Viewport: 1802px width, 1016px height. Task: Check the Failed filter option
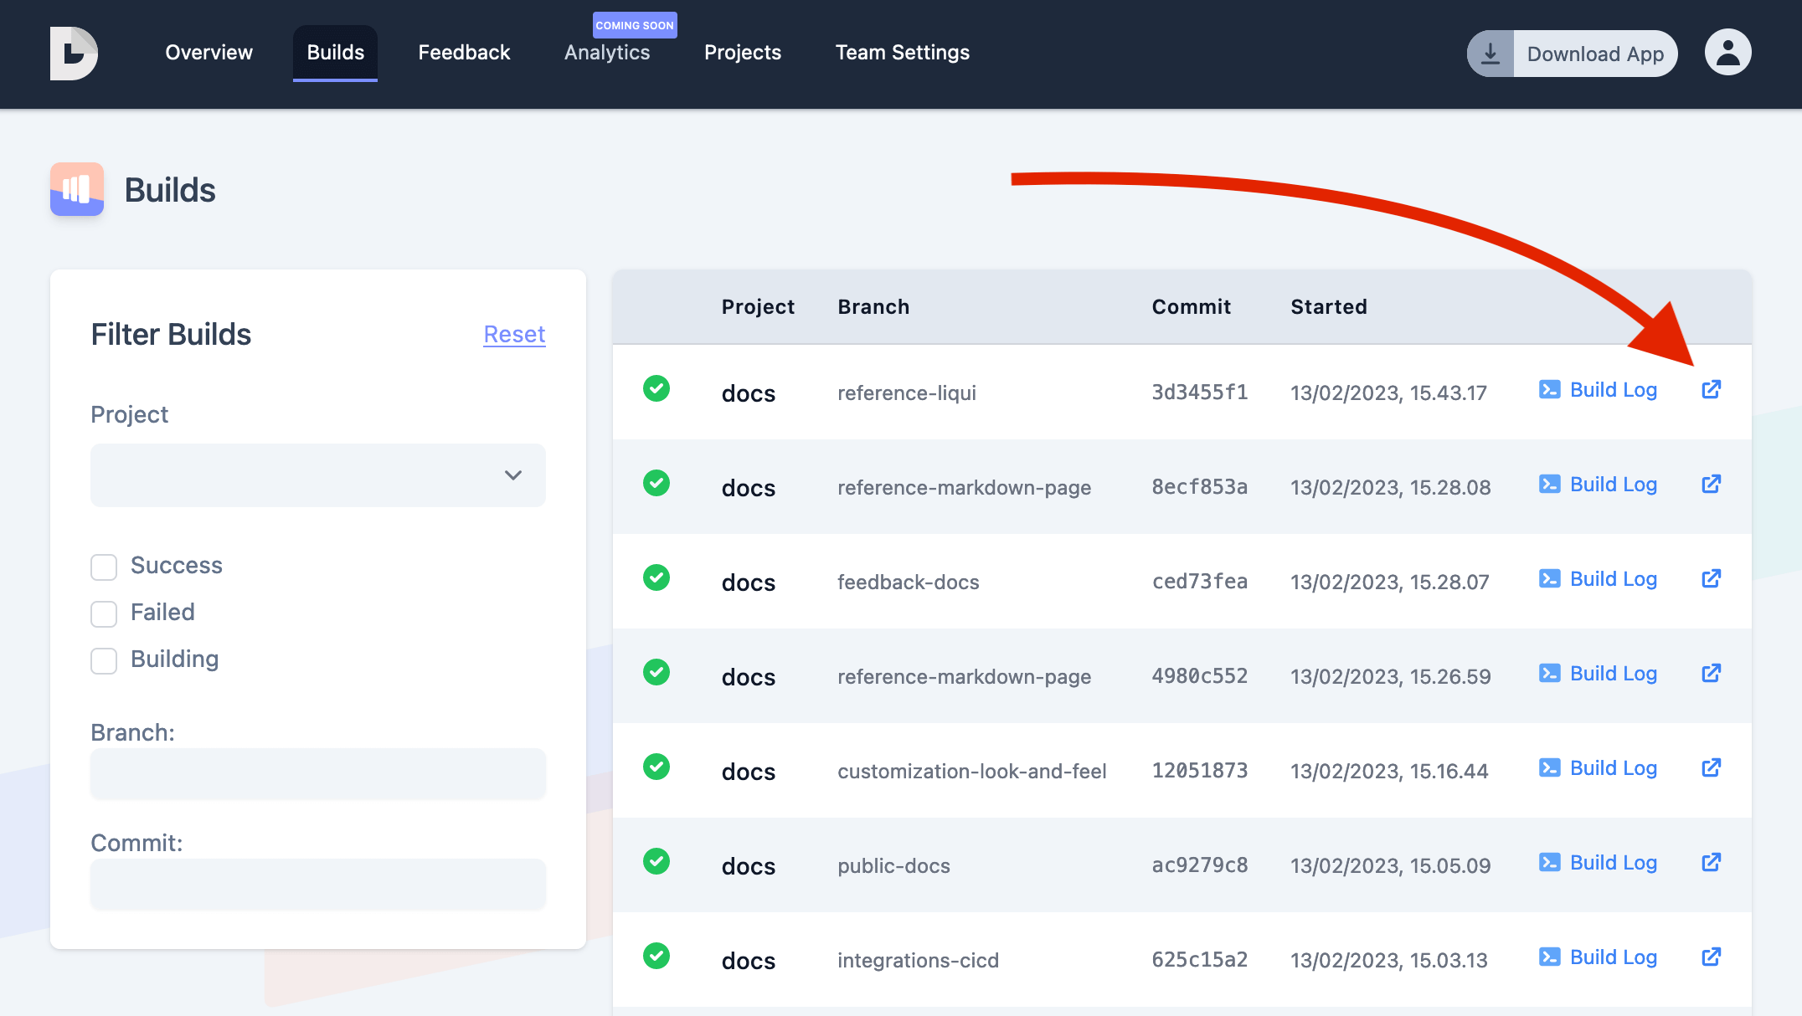[103, 613]
